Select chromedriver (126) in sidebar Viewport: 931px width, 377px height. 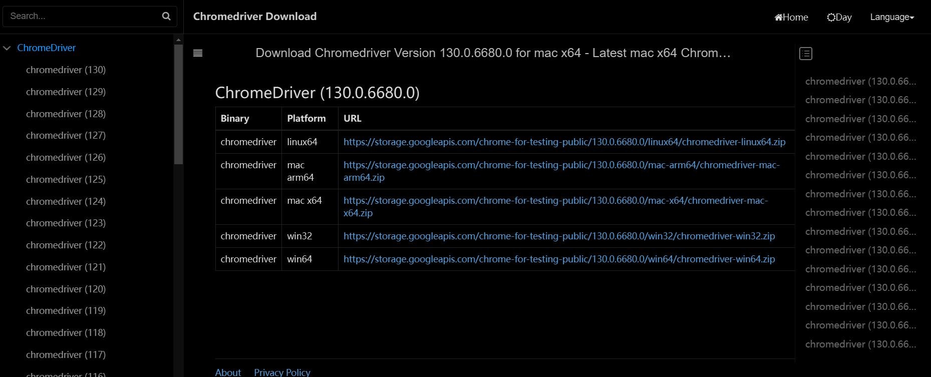[x=66, y=157]
